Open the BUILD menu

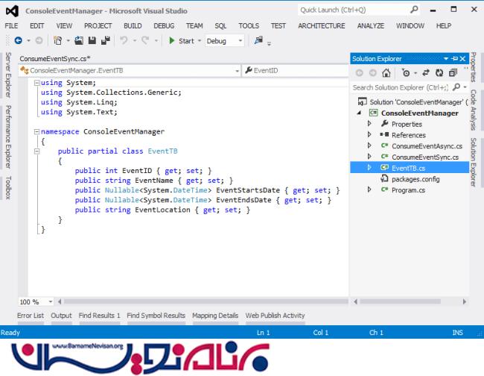[133, 25]
